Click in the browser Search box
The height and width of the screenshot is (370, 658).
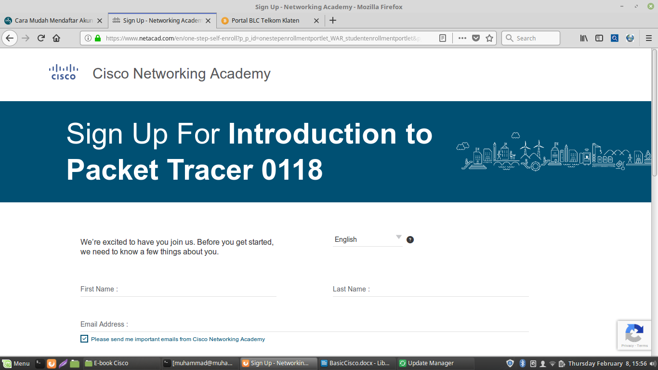531,38
